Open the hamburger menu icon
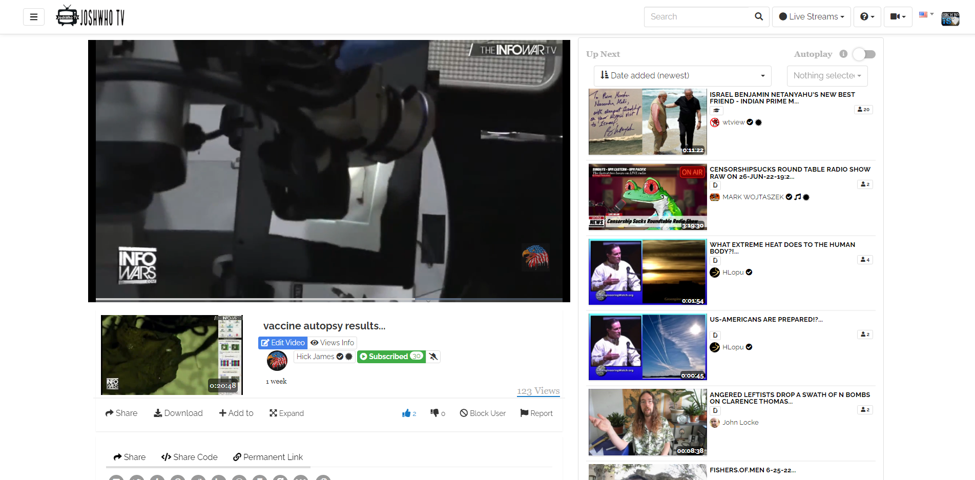Screen dimensions: 975x480 coord(33,16)
